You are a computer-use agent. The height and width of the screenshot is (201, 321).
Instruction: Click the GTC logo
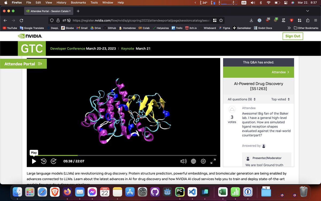pos(32,48)
